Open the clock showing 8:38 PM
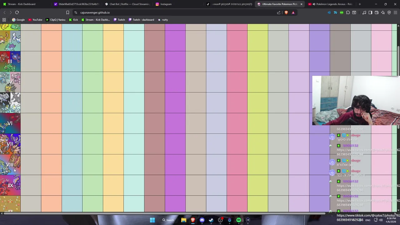Viewport: 400px width, 225px height. (391, 220)
